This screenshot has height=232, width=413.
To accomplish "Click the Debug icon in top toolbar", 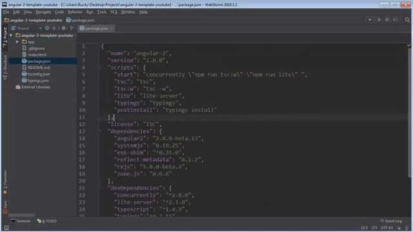I will (x=387, y=20).
